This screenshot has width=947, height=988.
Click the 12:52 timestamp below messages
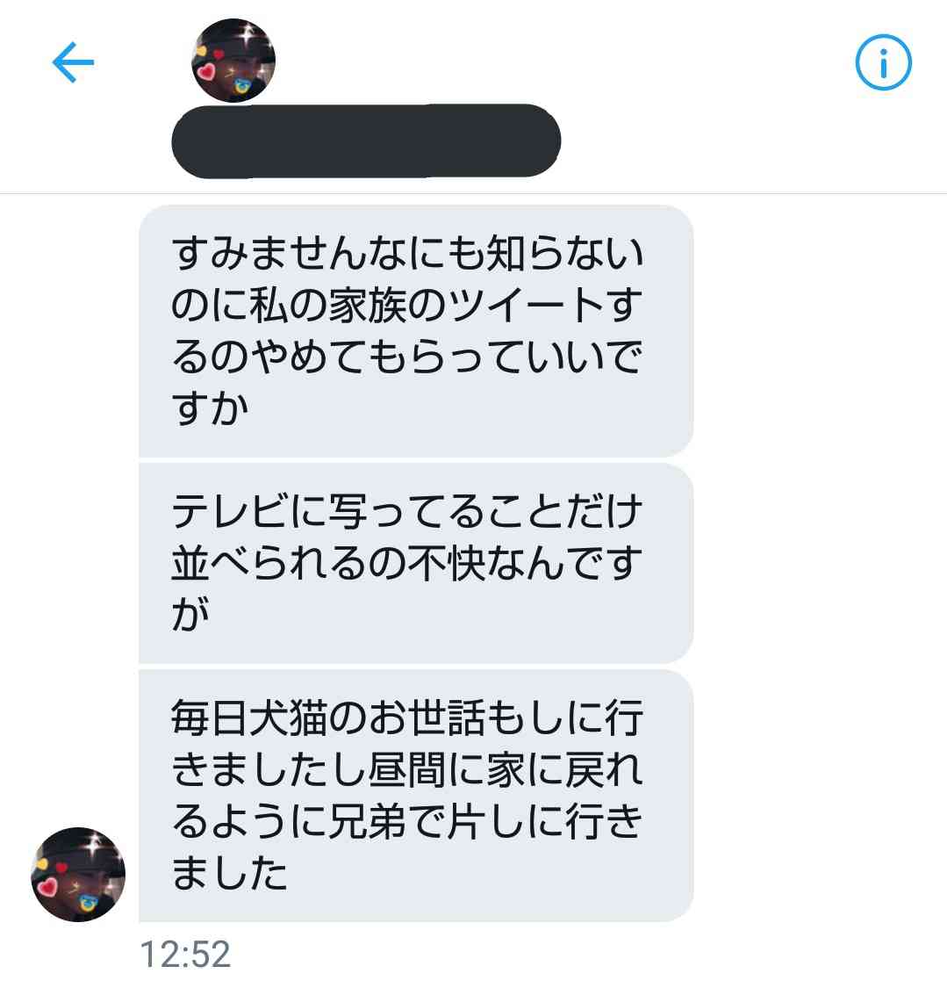185,954
